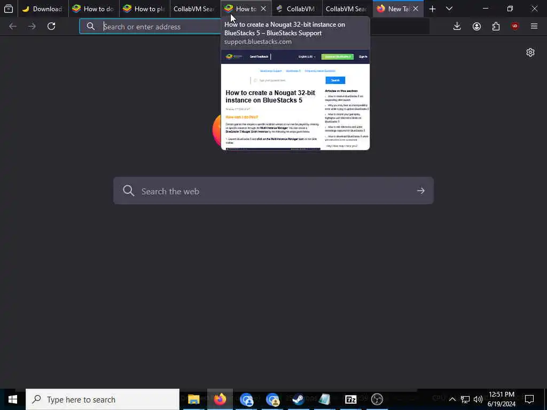Expand the list all tabs chevron
This screenshot has width=547, height=410.
449,9
